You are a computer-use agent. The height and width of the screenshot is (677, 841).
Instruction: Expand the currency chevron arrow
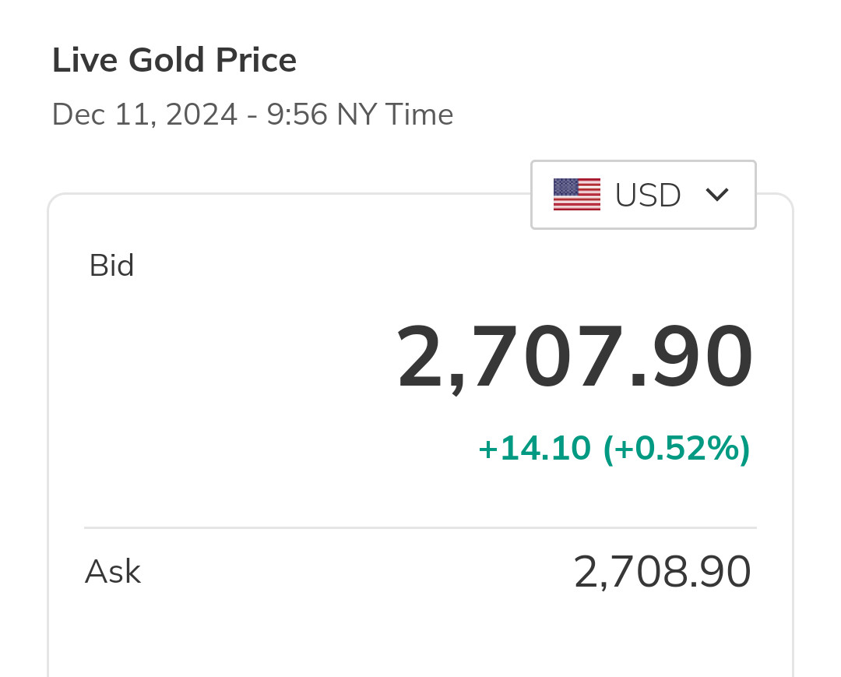click(x=716, y=195)
